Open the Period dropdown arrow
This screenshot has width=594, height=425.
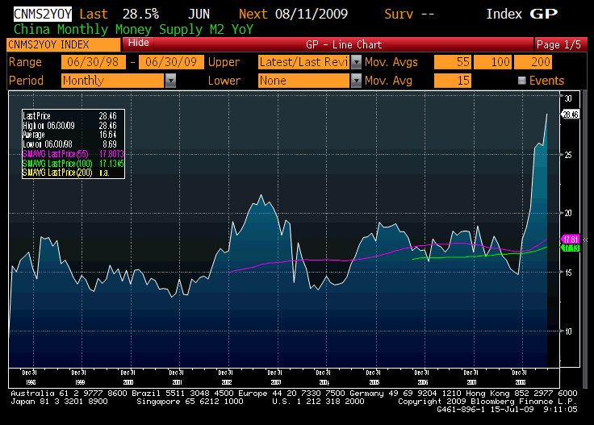pos(171,81)
